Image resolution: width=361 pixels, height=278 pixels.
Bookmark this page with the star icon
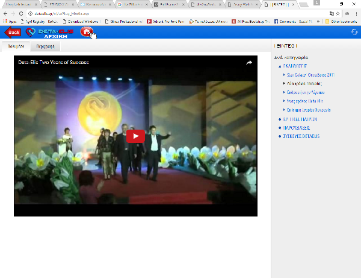(x=338, y=14)
